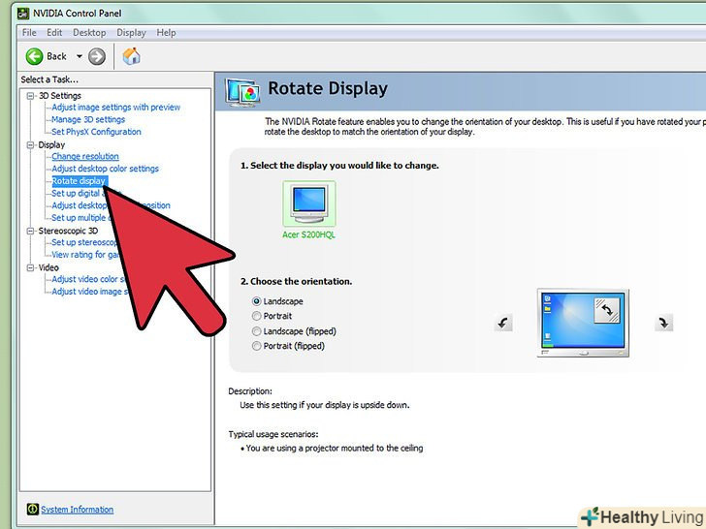Viewport: 706px width, 529px height.
Task: Click the orientation preview monitor image
Action: pos(583,323)
